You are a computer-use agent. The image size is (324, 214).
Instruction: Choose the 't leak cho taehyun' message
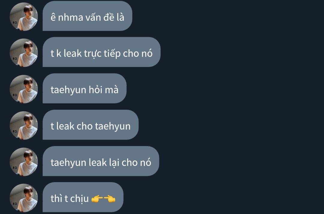point(91,125)
